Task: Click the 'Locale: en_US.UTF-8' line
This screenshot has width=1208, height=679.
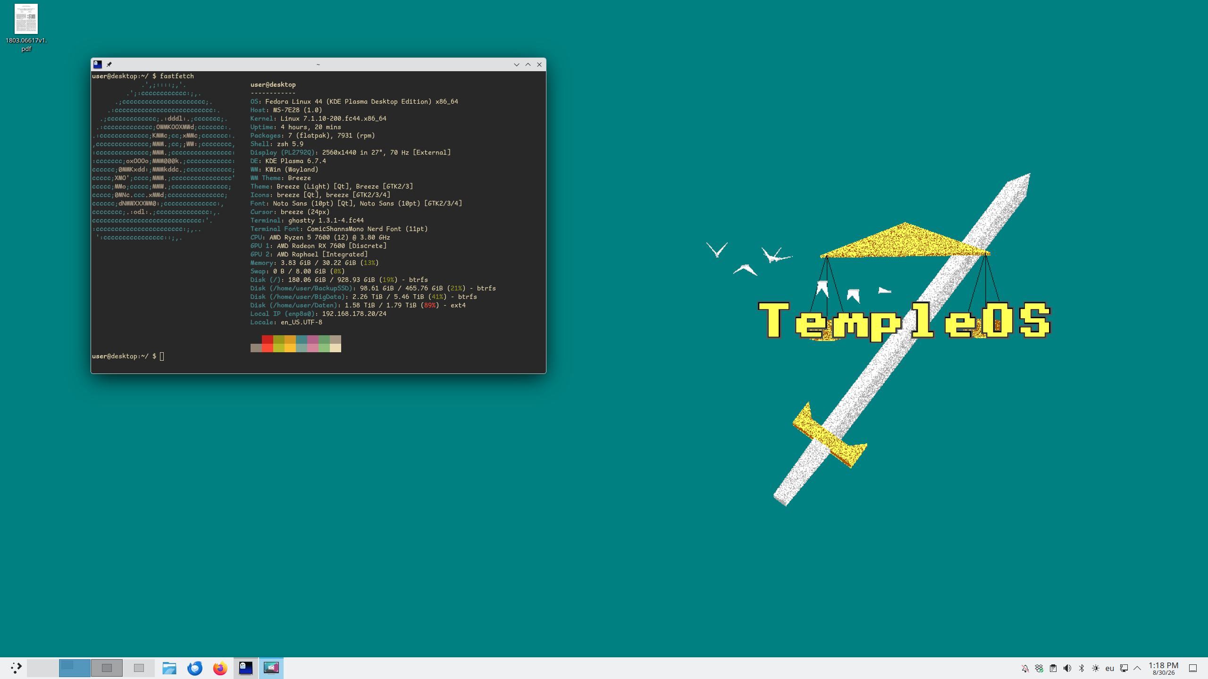Action: coord(286,322)
